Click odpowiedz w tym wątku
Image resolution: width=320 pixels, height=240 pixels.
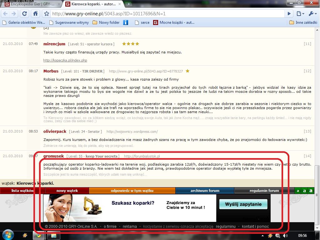132,191
